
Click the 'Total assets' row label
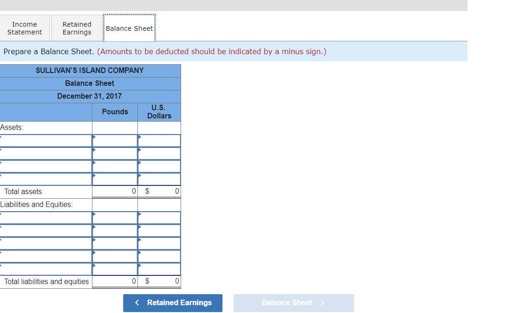point(23,192)
